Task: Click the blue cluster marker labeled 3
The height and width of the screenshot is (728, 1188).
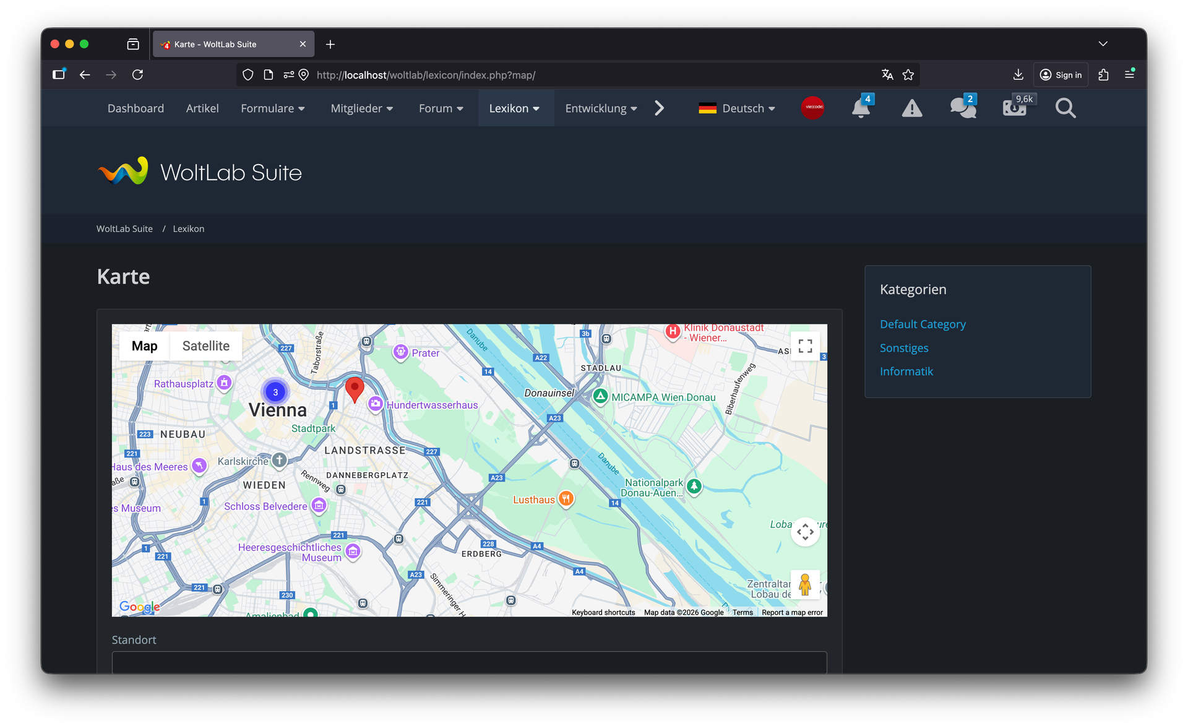Action: (x=275, y=392)
